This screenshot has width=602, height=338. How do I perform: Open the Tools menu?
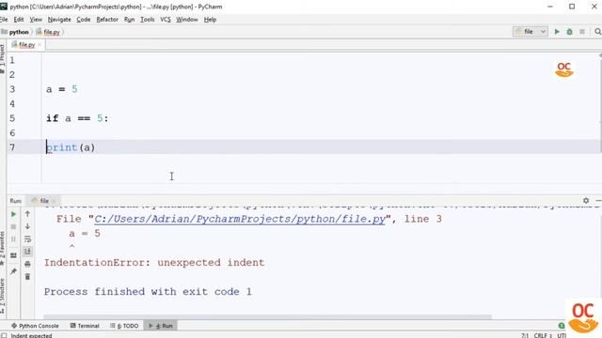(x=147, y=19)
